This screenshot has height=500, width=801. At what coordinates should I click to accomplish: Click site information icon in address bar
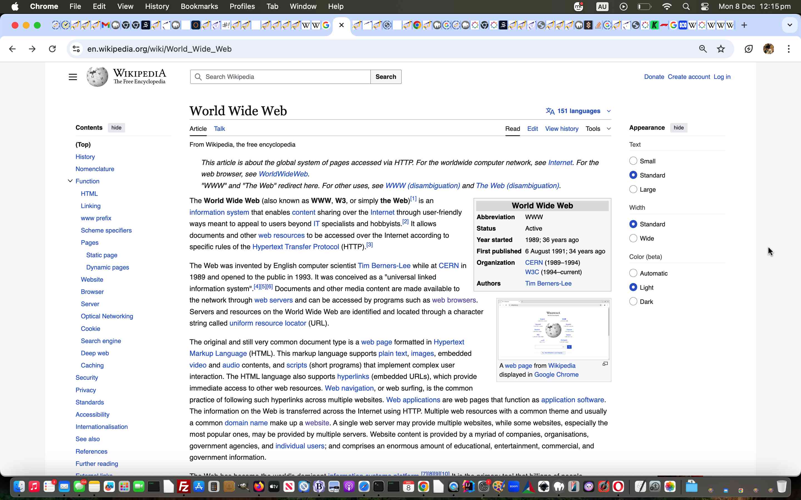click(76, 49)
